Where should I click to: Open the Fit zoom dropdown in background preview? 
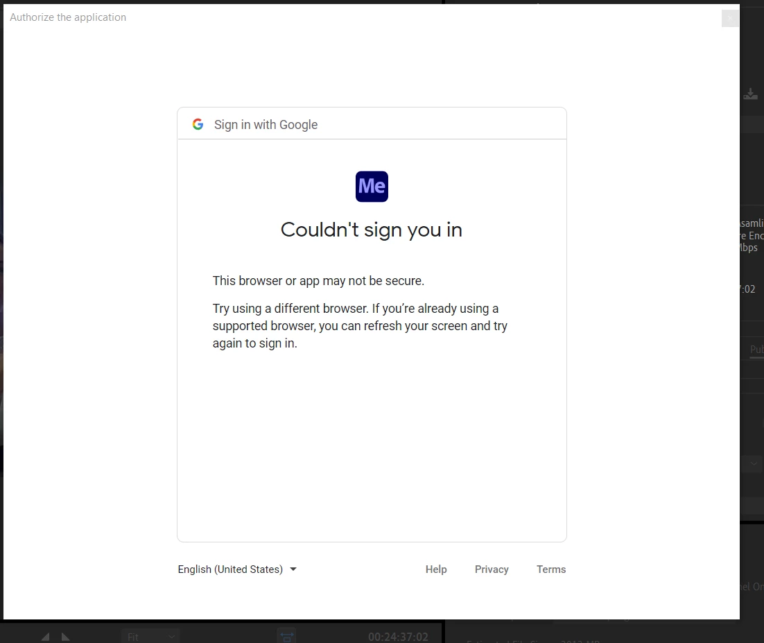(x=150, y=637)
